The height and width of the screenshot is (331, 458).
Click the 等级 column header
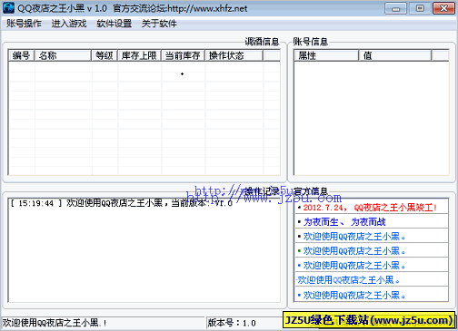point(105,55)
